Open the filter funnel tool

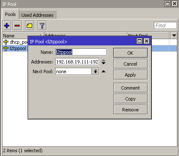[42, 26]
